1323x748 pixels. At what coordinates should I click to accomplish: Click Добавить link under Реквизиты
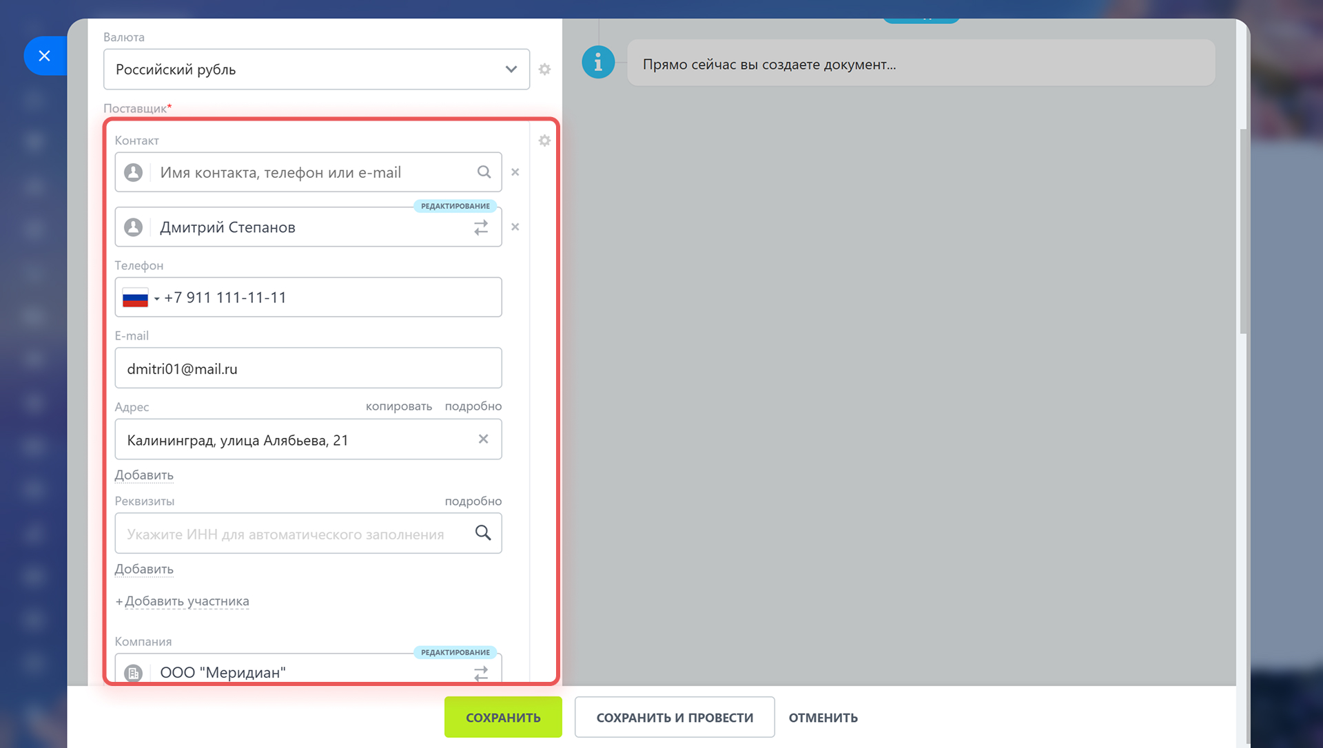point(144,569)
